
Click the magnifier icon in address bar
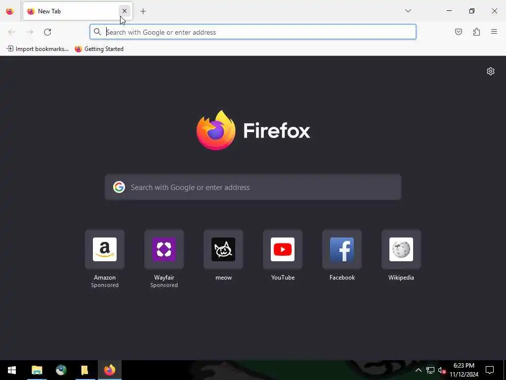[97, 32]
